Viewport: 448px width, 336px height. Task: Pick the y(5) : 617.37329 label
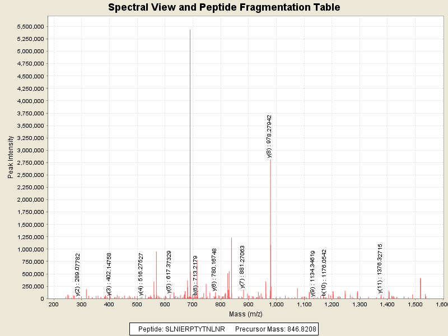[169, 272]
